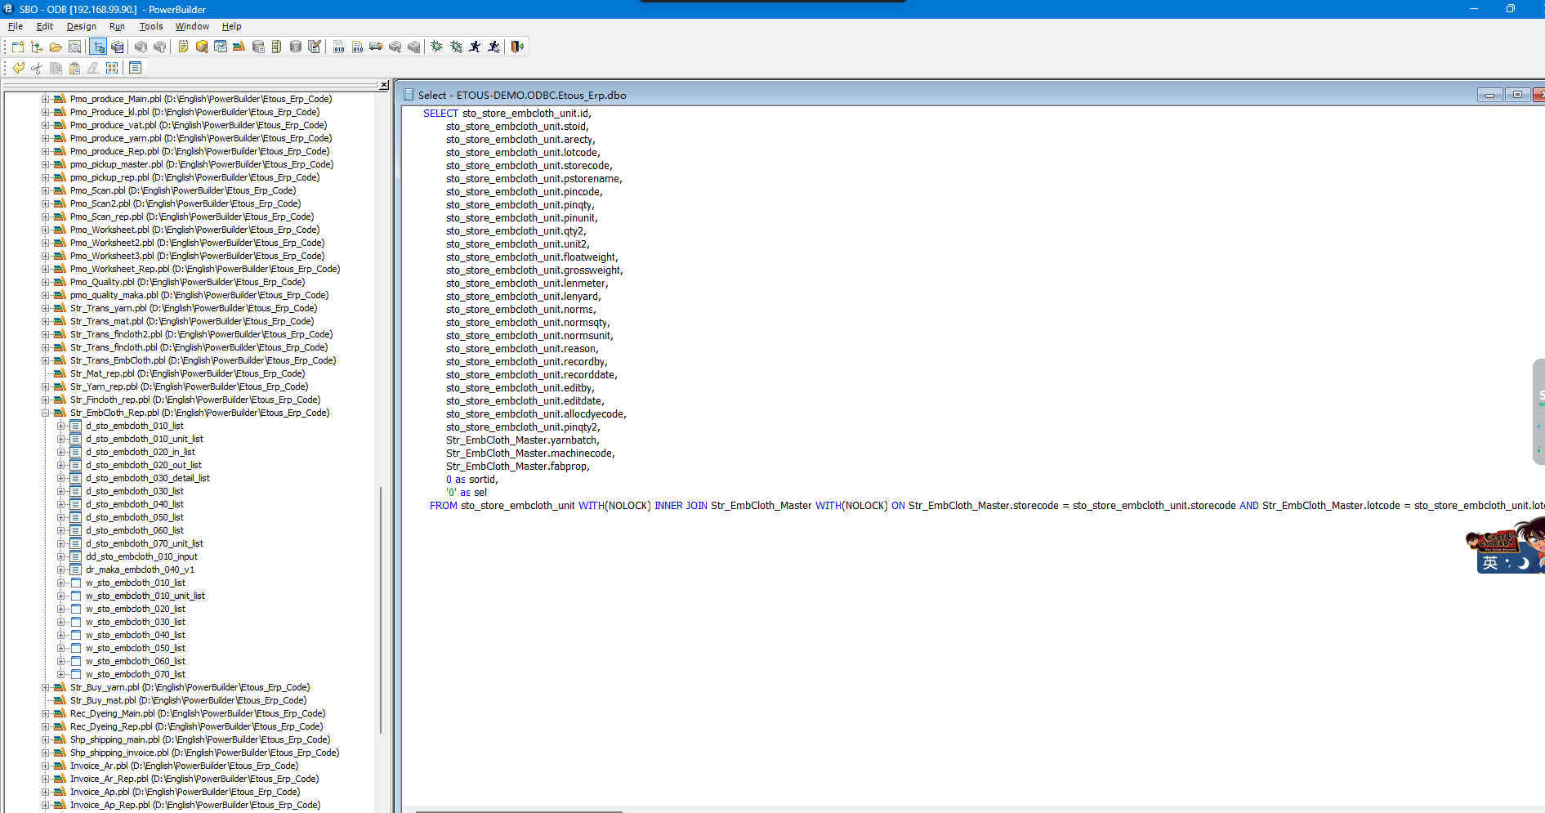Open the Help menu
Screen dimensions: 1545x813
click(x=232, y=26)
